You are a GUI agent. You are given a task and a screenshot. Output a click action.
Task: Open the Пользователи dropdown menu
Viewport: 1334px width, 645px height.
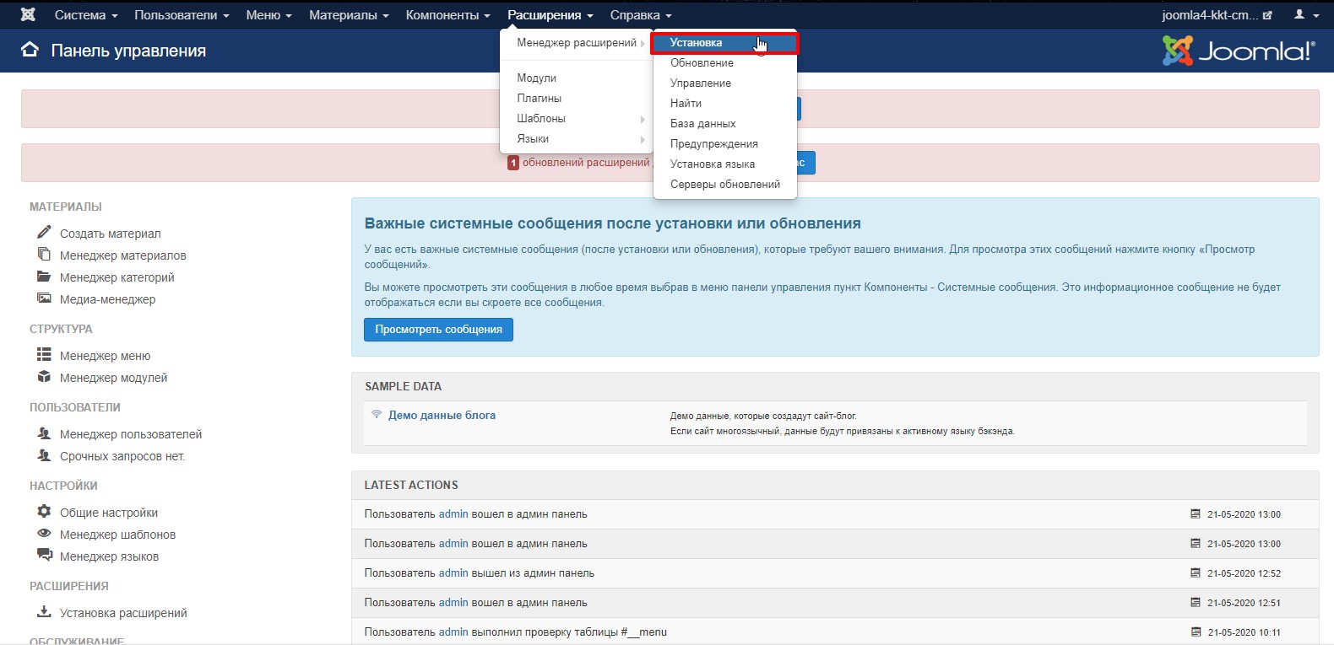182,15
